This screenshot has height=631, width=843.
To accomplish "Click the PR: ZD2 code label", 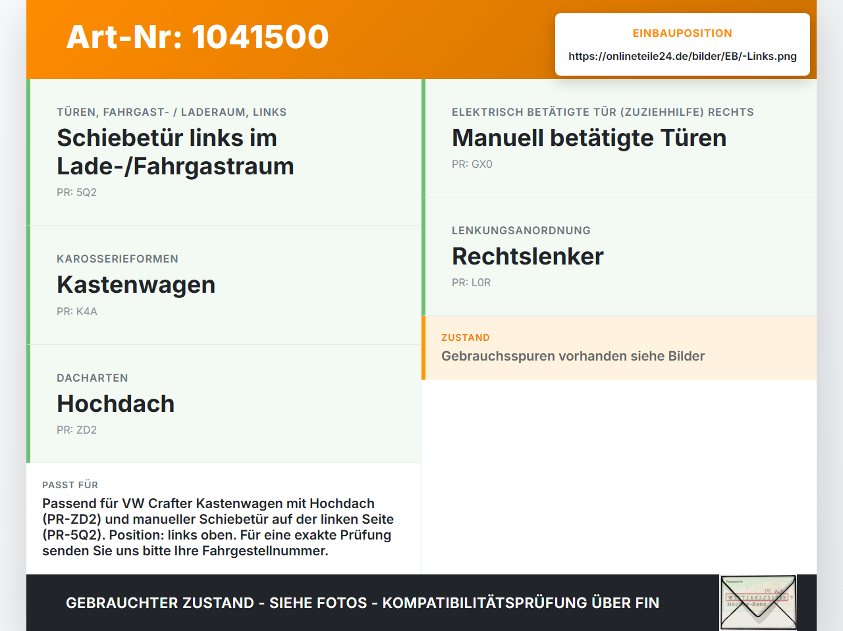I will tap(76, 430).
